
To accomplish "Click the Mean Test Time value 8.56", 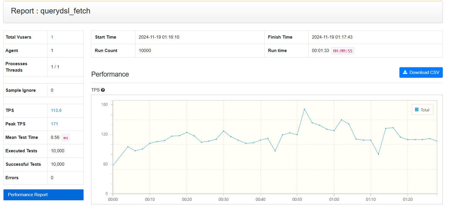I will (55, 137).
